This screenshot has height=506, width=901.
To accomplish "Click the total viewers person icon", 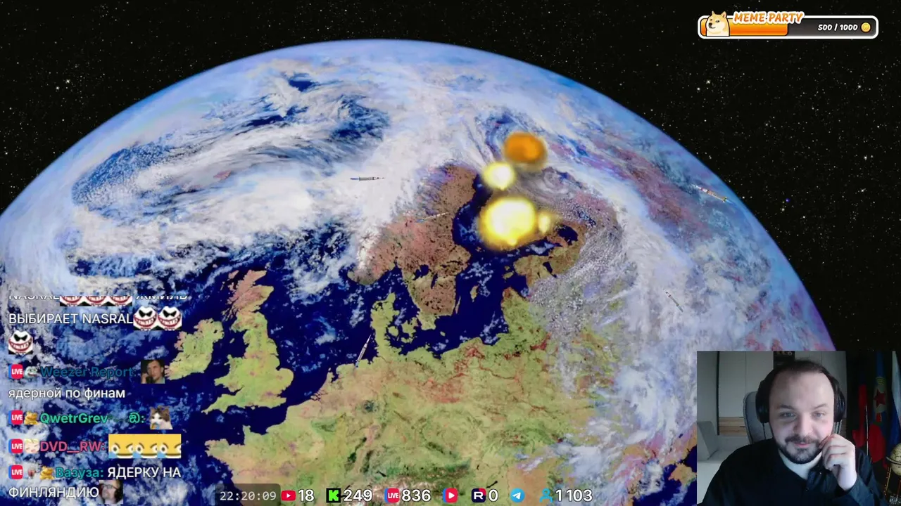I will [546, 495].
